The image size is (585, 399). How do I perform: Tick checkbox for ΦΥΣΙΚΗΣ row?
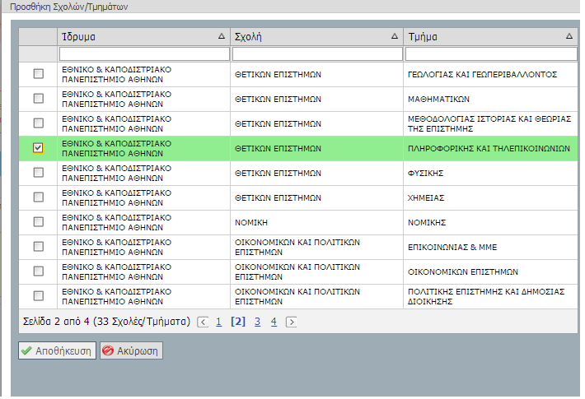(x=39, y=173)
